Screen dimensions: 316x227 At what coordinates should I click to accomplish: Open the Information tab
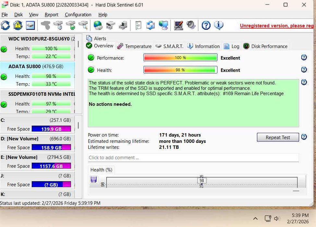[x=203, y=46]
